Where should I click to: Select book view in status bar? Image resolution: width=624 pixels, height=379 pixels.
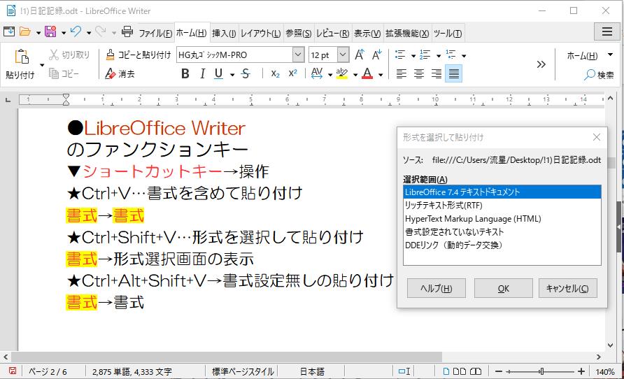(x=476, y=371)
